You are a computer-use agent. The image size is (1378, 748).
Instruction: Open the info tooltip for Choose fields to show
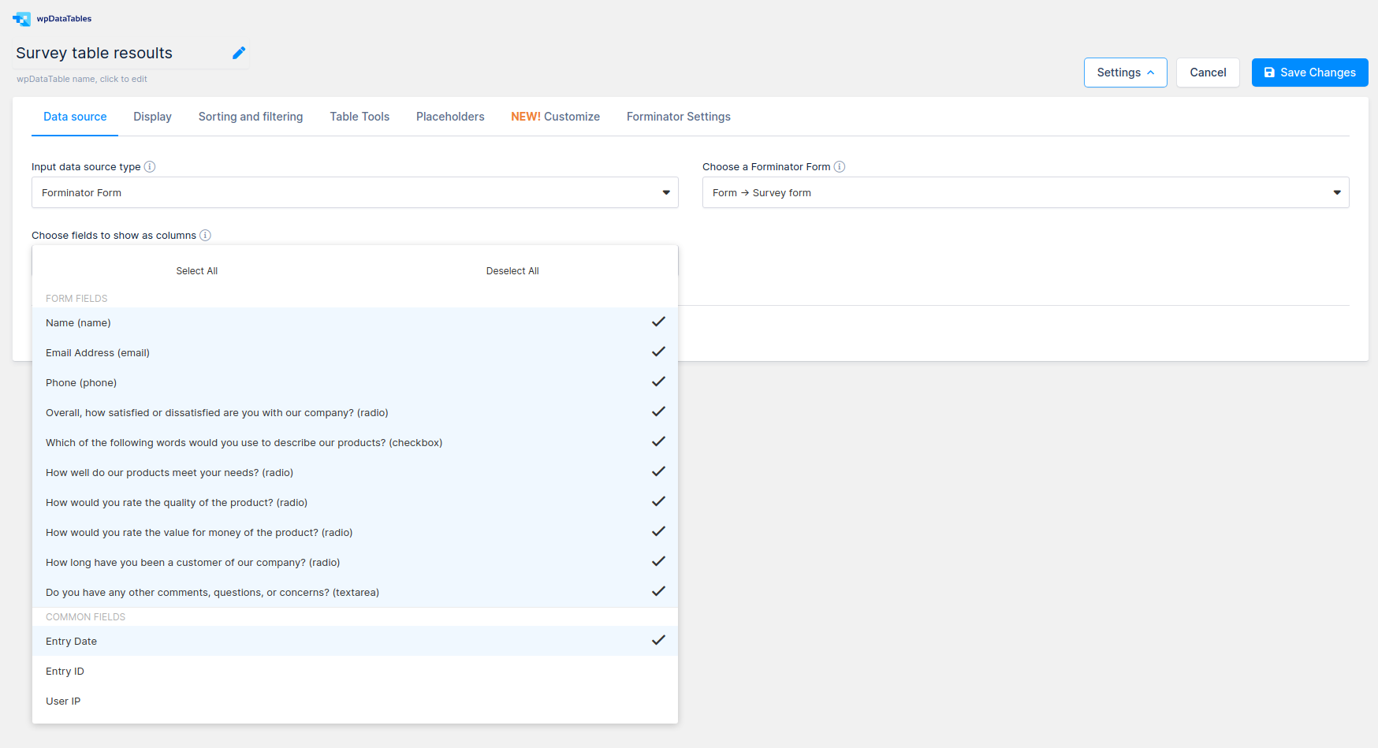(206, 235)
